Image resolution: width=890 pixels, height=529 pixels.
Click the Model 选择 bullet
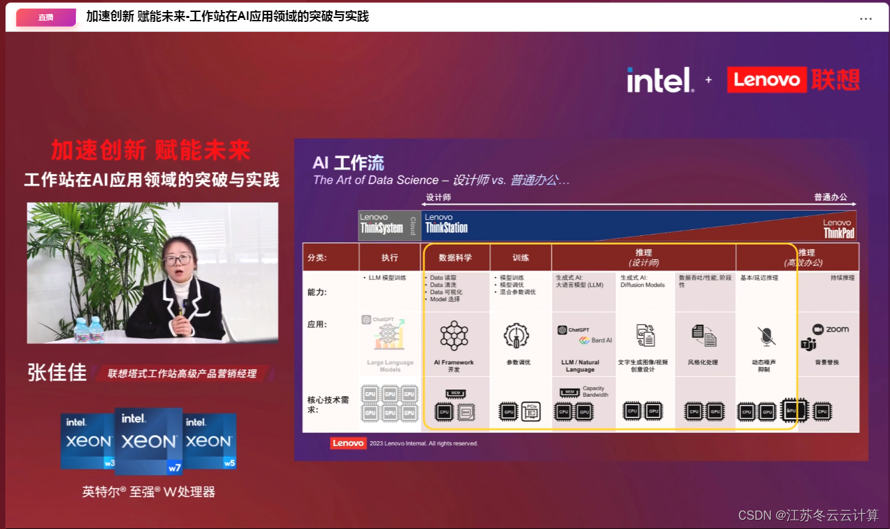coord(444,299)
